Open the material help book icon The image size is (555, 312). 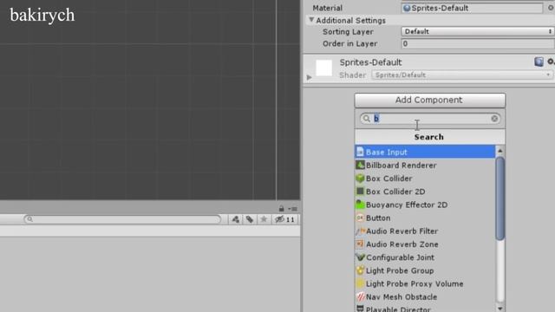[539, 62]
